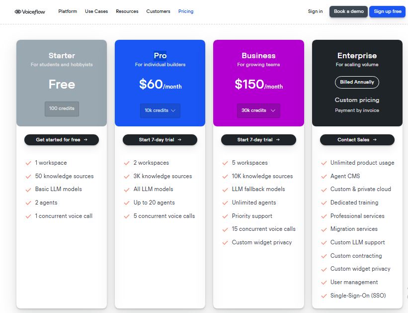Click the arrow on Contact Sales
This screenshot has width=408, height=313.
click(x=375, y=140)
